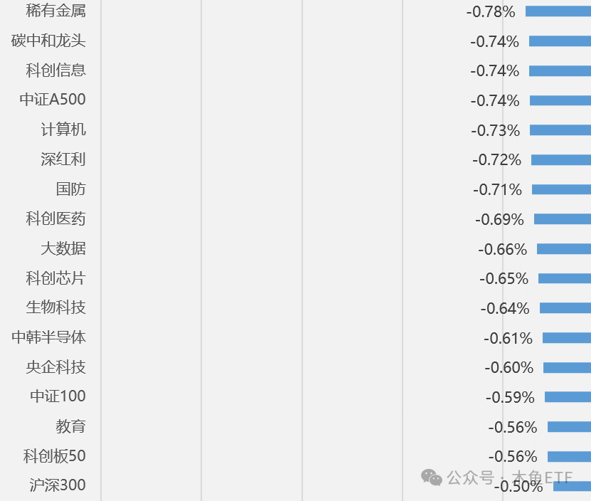Image resolution: width=591 pixels, height=501 pixels.
Task: Click the -0.78% value for 稀有金属
Action: tap(491, 12)
